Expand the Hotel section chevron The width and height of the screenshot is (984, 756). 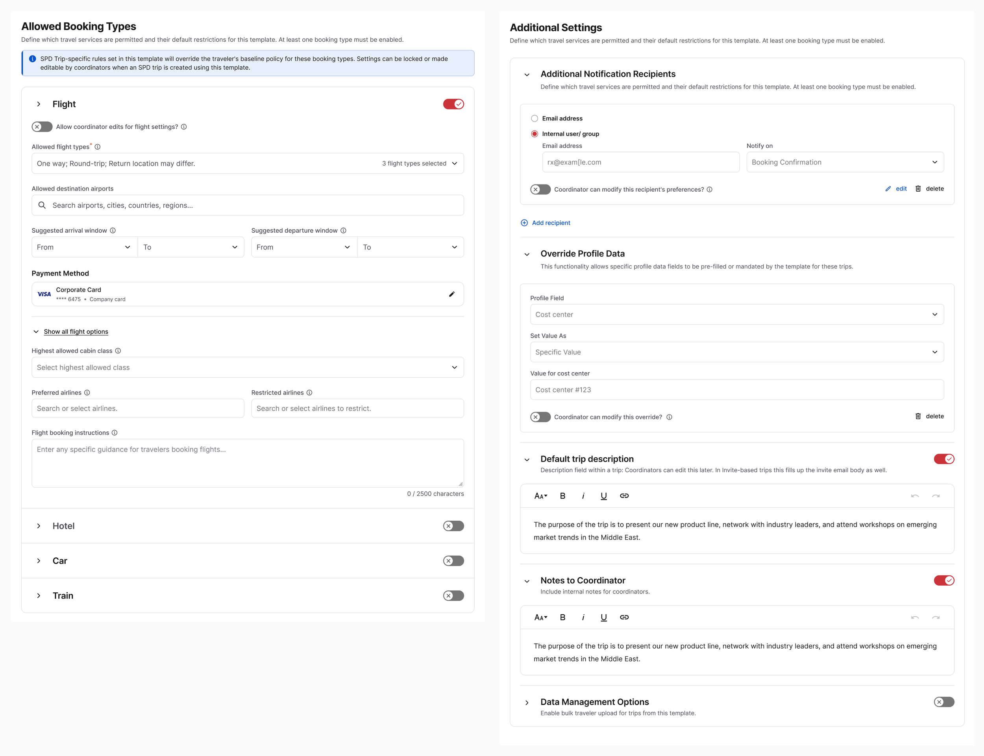tap(39, 526)
